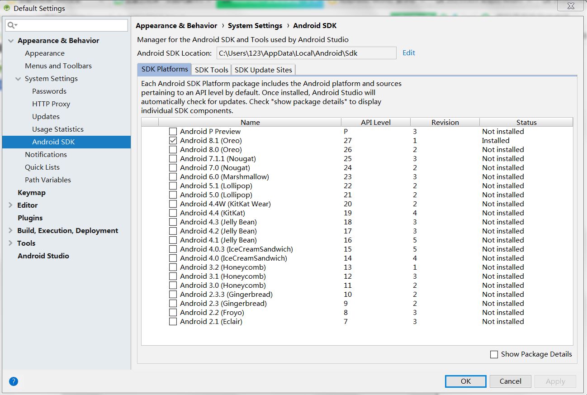Enable the Android 7.1.1 (Nougat) checkbox
This screenshot has width=587, height=395.
173,159
